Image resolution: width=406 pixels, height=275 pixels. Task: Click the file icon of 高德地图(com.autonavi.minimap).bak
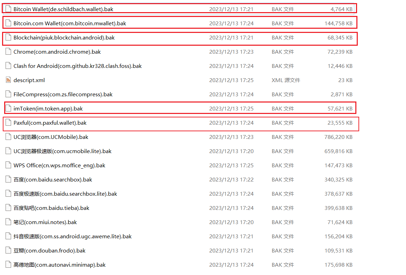(8, 265)
